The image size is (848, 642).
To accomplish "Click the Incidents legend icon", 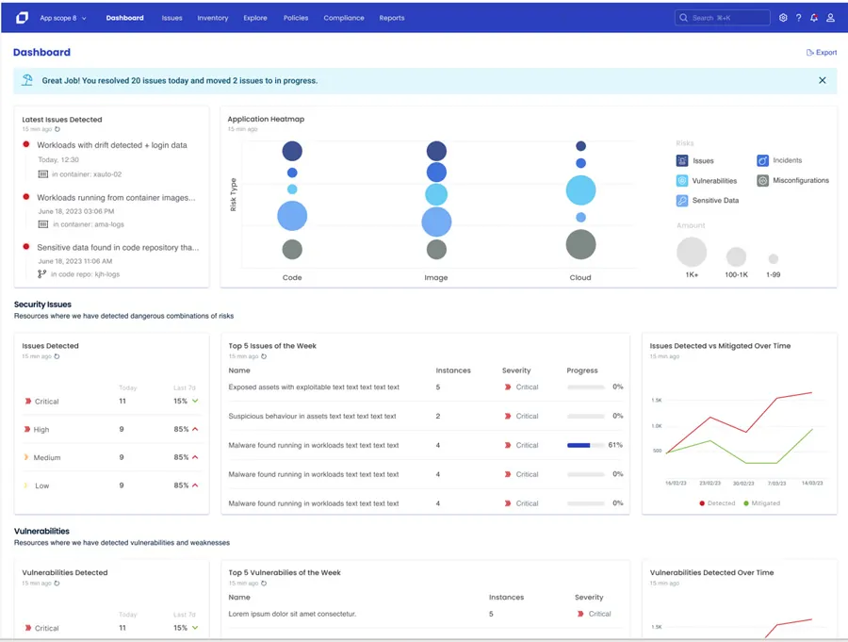I will [x=762, y=160].
